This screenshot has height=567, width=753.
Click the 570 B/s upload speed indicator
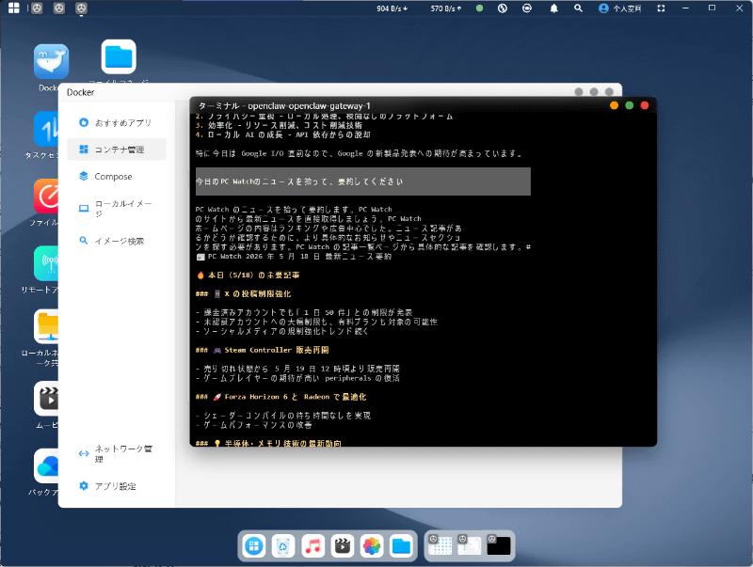pyautogui.click(x=446, y=8)
